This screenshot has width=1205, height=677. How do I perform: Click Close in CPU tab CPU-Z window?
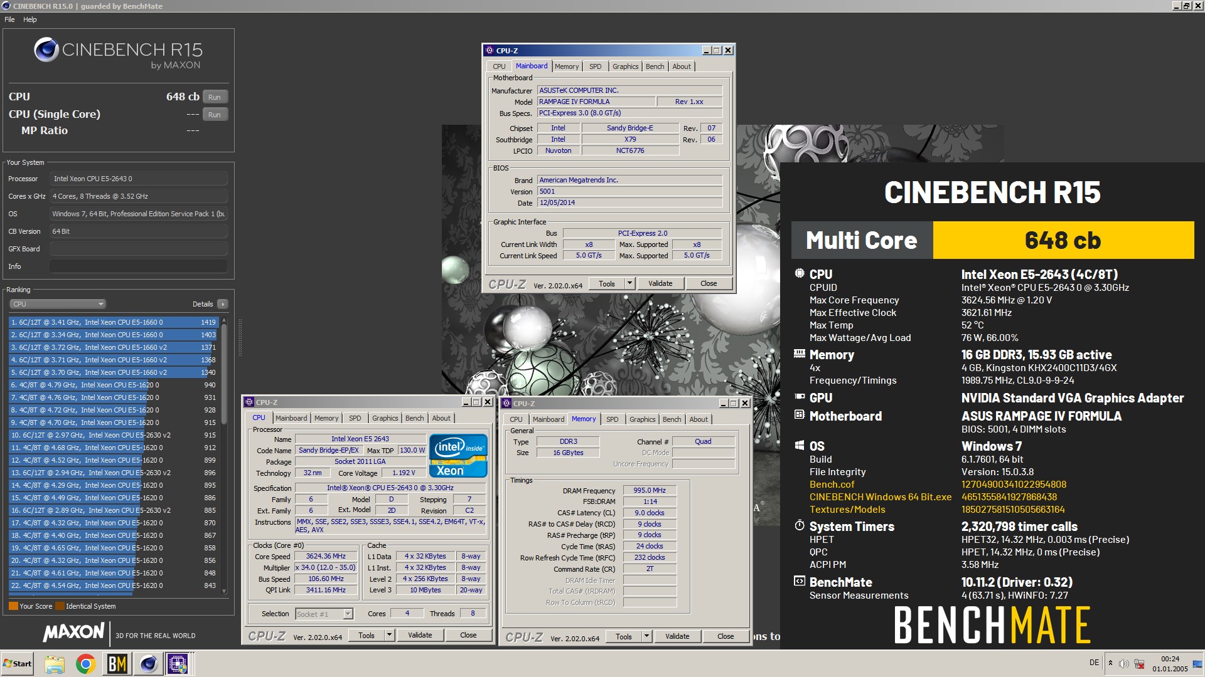click(468, 636)
